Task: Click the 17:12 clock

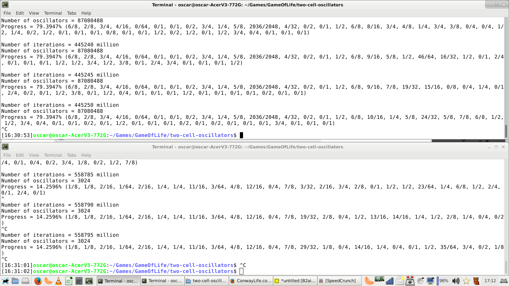Action: pyautogui.click(x=490, y=281)
